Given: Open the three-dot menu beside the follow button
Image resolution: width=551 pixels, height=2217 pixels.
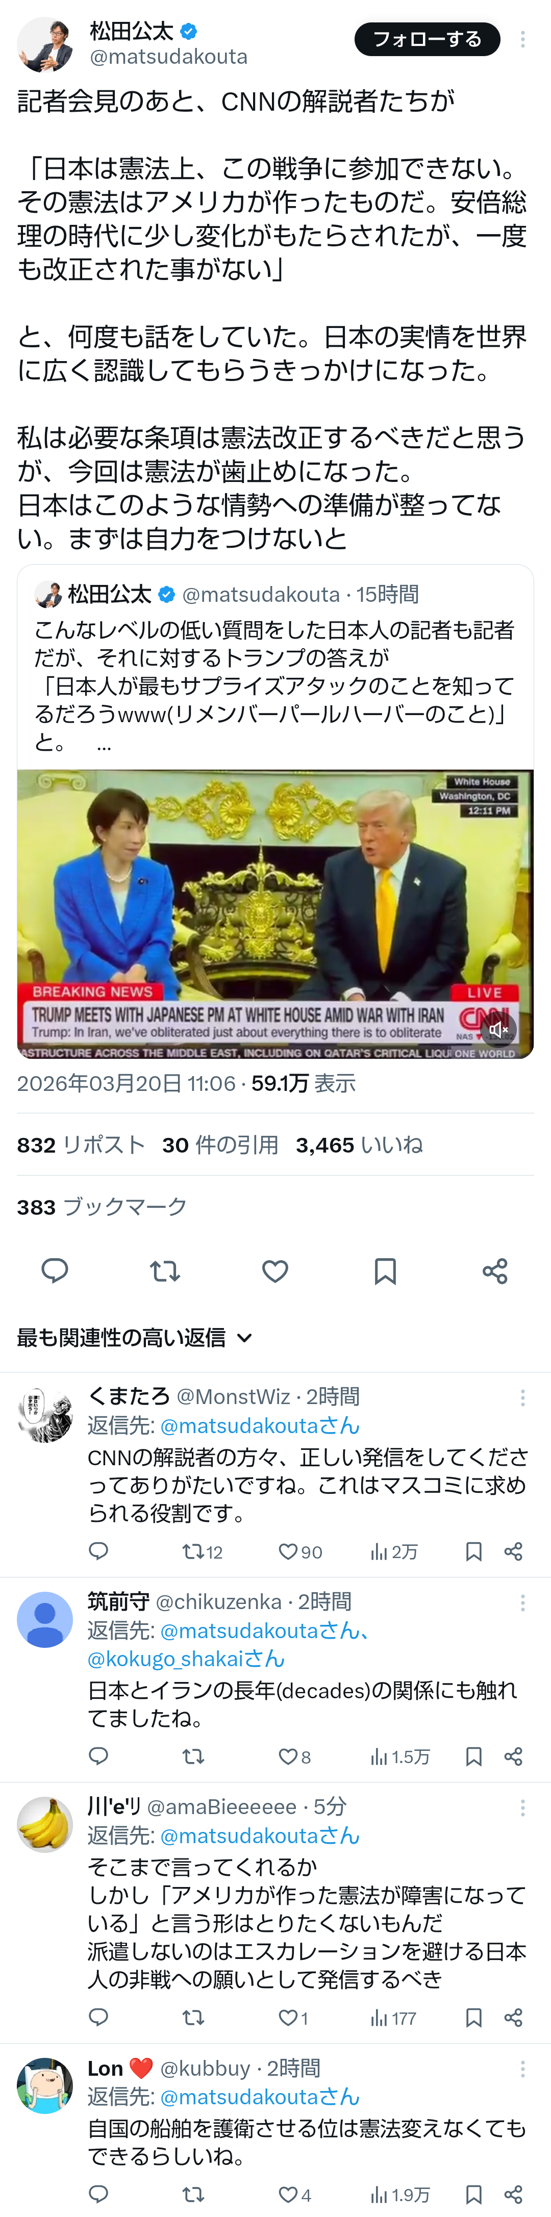Looking at the screenshot, I should [522, 39].
